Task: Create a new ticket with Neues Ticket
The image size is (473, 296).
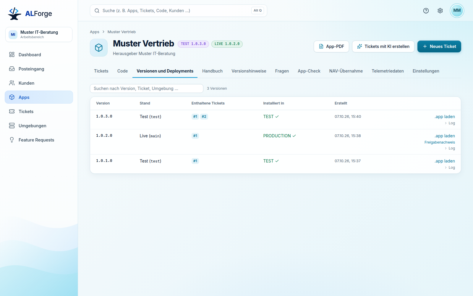Action: click(439, 46)
